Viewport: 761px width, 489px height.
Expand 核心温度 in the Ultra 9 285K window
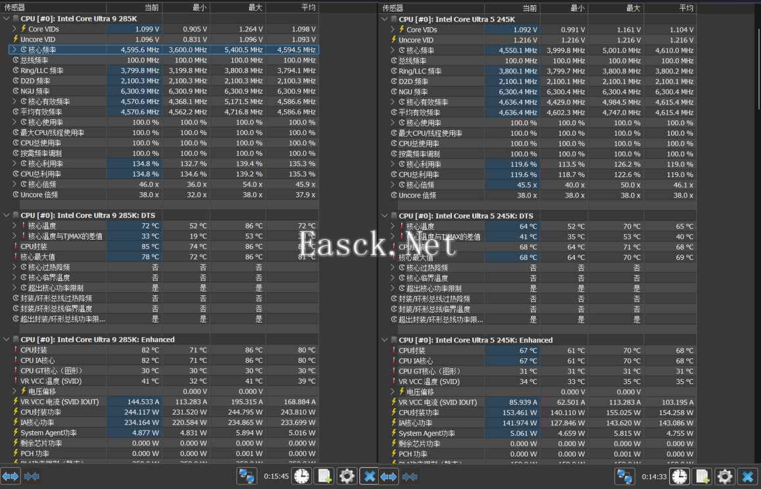(14, 225)
